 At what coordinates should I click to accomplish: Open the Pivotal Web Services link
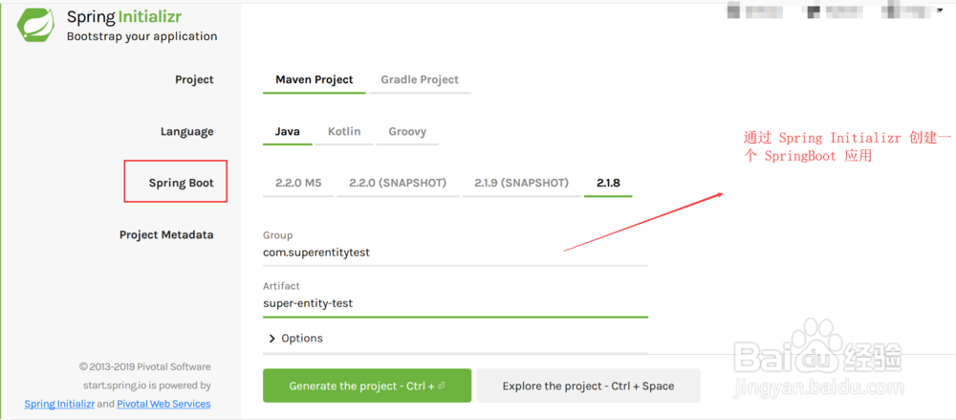click(x=163, y=404)
